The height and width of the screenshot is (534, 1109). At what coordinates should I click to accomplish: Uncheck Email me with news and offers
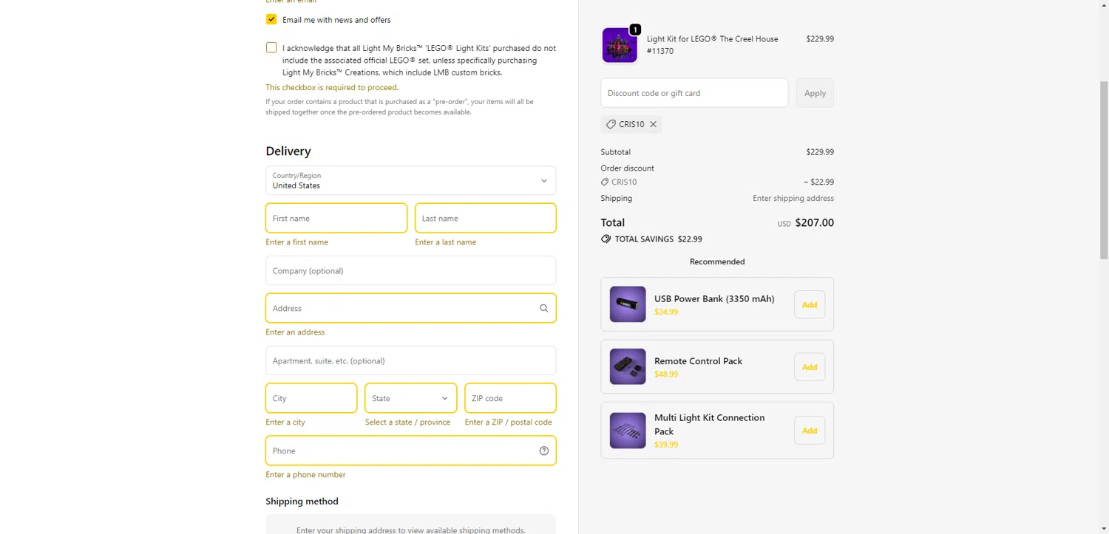(x=271, y=19)
